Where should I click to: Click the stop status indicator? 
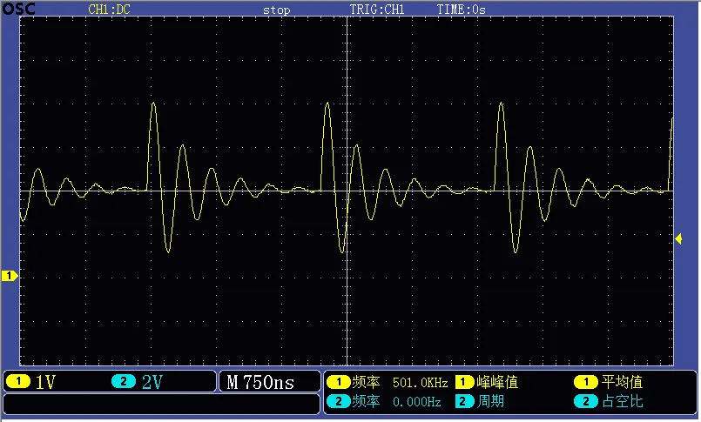(x=276, y=10)
